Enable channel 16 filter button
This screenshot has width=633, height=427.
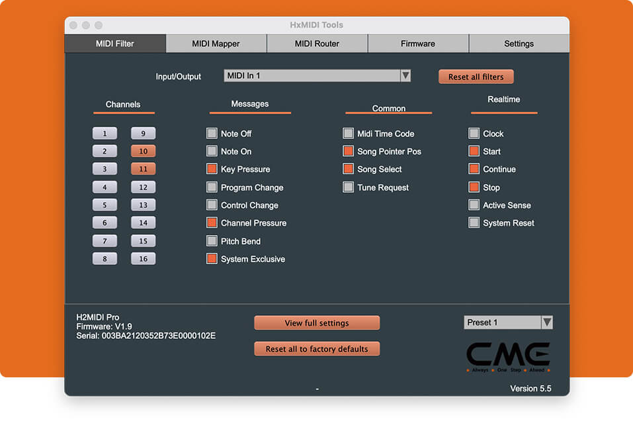coord(143,259)
